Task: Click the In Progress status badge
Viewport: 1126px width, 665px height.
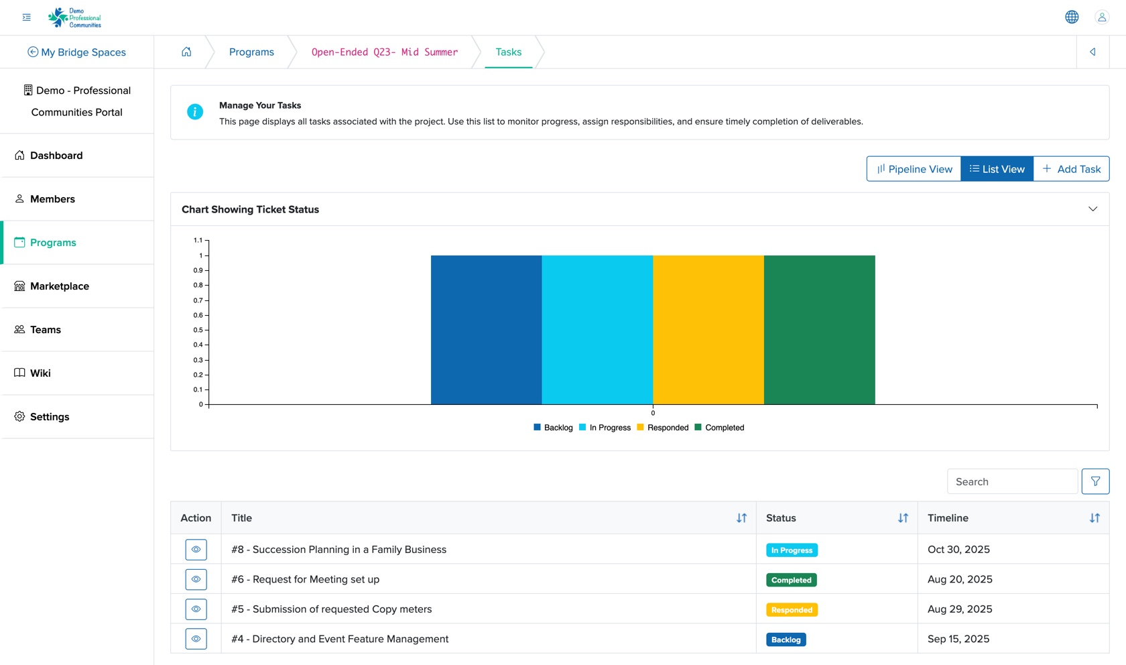Action: pyautogui.click(x=792, y=550)
